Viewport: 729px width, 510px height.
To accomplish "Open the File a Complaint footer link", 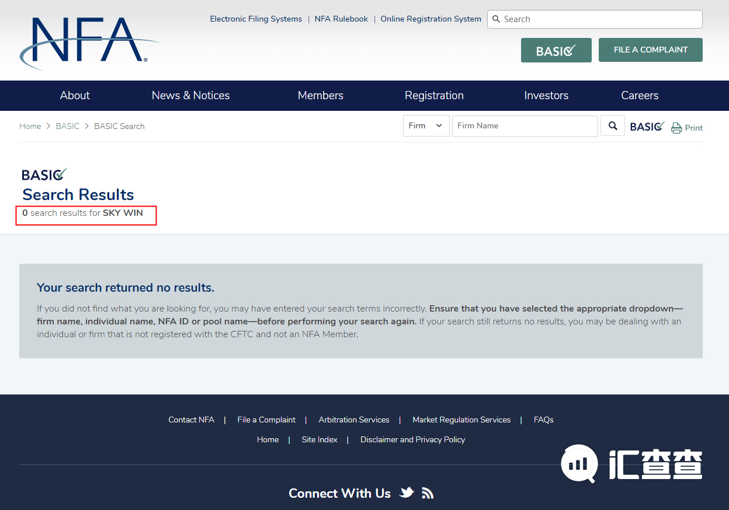I will coord(266,420).
